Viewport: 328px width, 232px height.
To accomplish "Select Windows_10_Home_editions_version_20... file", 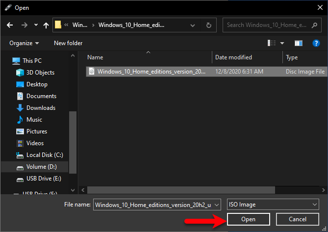I will 206,72.
